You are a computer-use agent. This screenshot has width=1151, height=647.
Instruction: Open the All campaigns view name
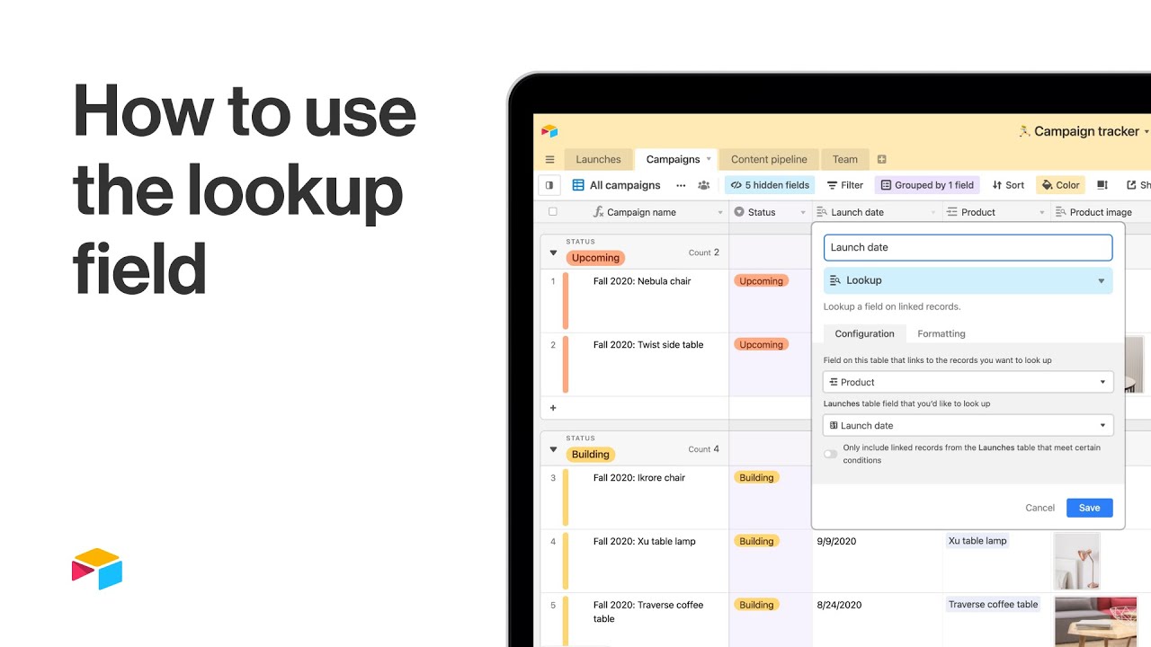625,185
